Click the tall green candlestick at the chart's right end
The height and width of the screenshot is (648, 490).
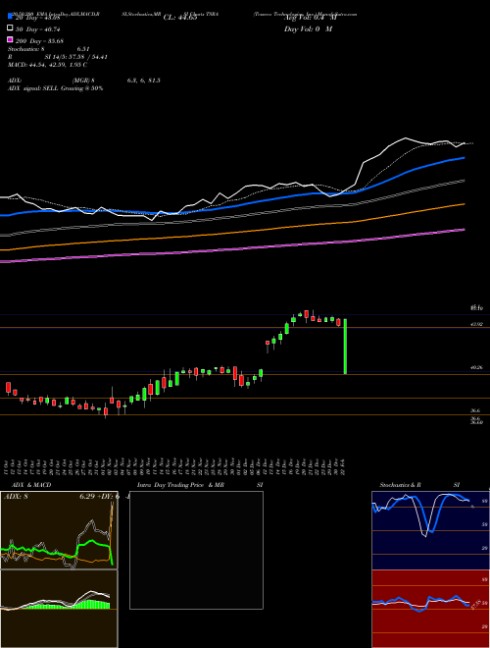click(x=345, y=347)
